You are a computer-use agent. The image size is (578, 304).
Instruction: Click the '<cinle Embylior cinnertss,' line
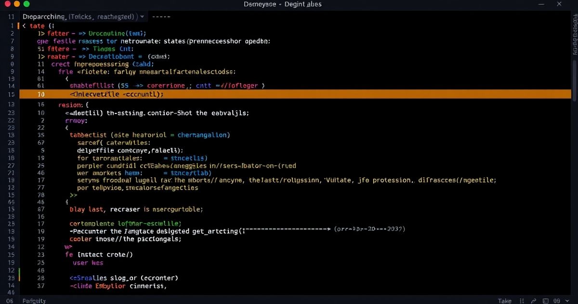pos(118,286)
